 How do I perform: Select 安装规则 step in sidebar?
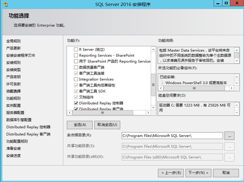[x=13, y=63]
